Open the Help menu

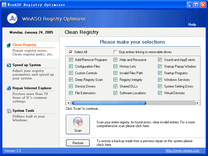pos(192,25)
